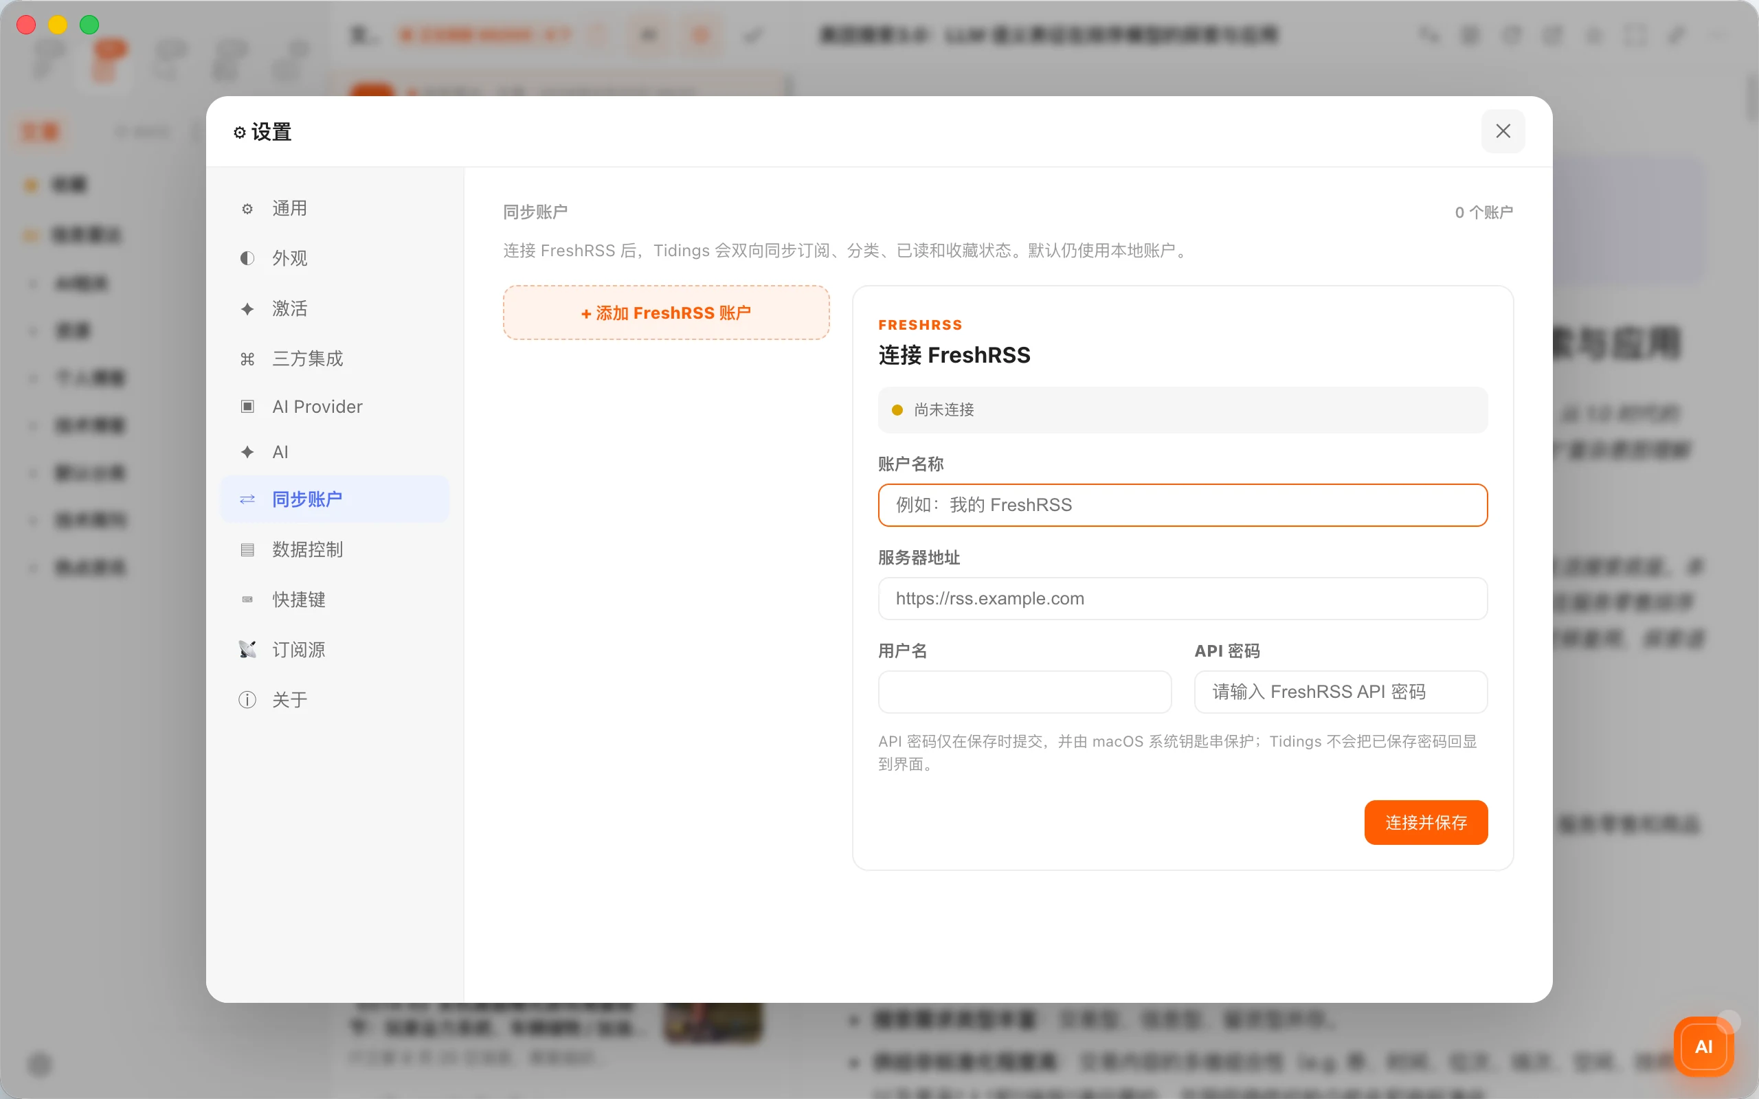Click the satellite dish icon beside 订阅源

click(x=247, y=649)
